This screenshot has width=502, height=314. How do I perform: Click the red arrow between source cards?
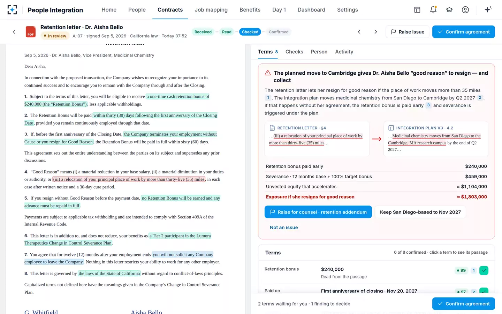pyautogui.click(x=376, y=139)
